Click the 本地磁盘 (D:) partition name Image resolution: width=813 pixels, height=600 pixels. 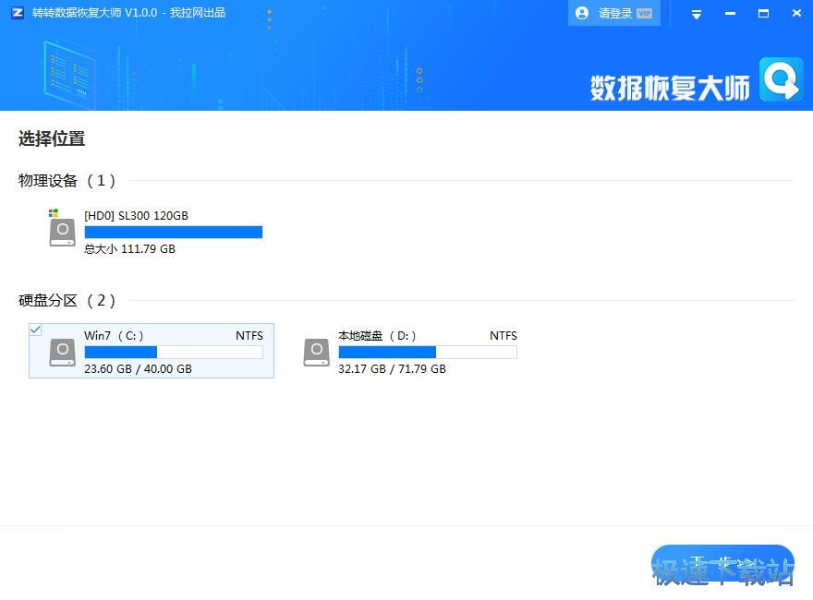point(377,336)
